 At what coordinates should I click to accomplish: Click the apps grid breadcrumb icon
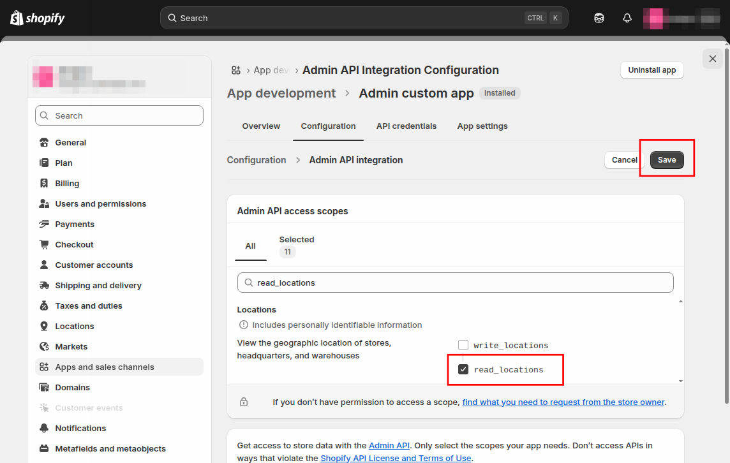236,70
